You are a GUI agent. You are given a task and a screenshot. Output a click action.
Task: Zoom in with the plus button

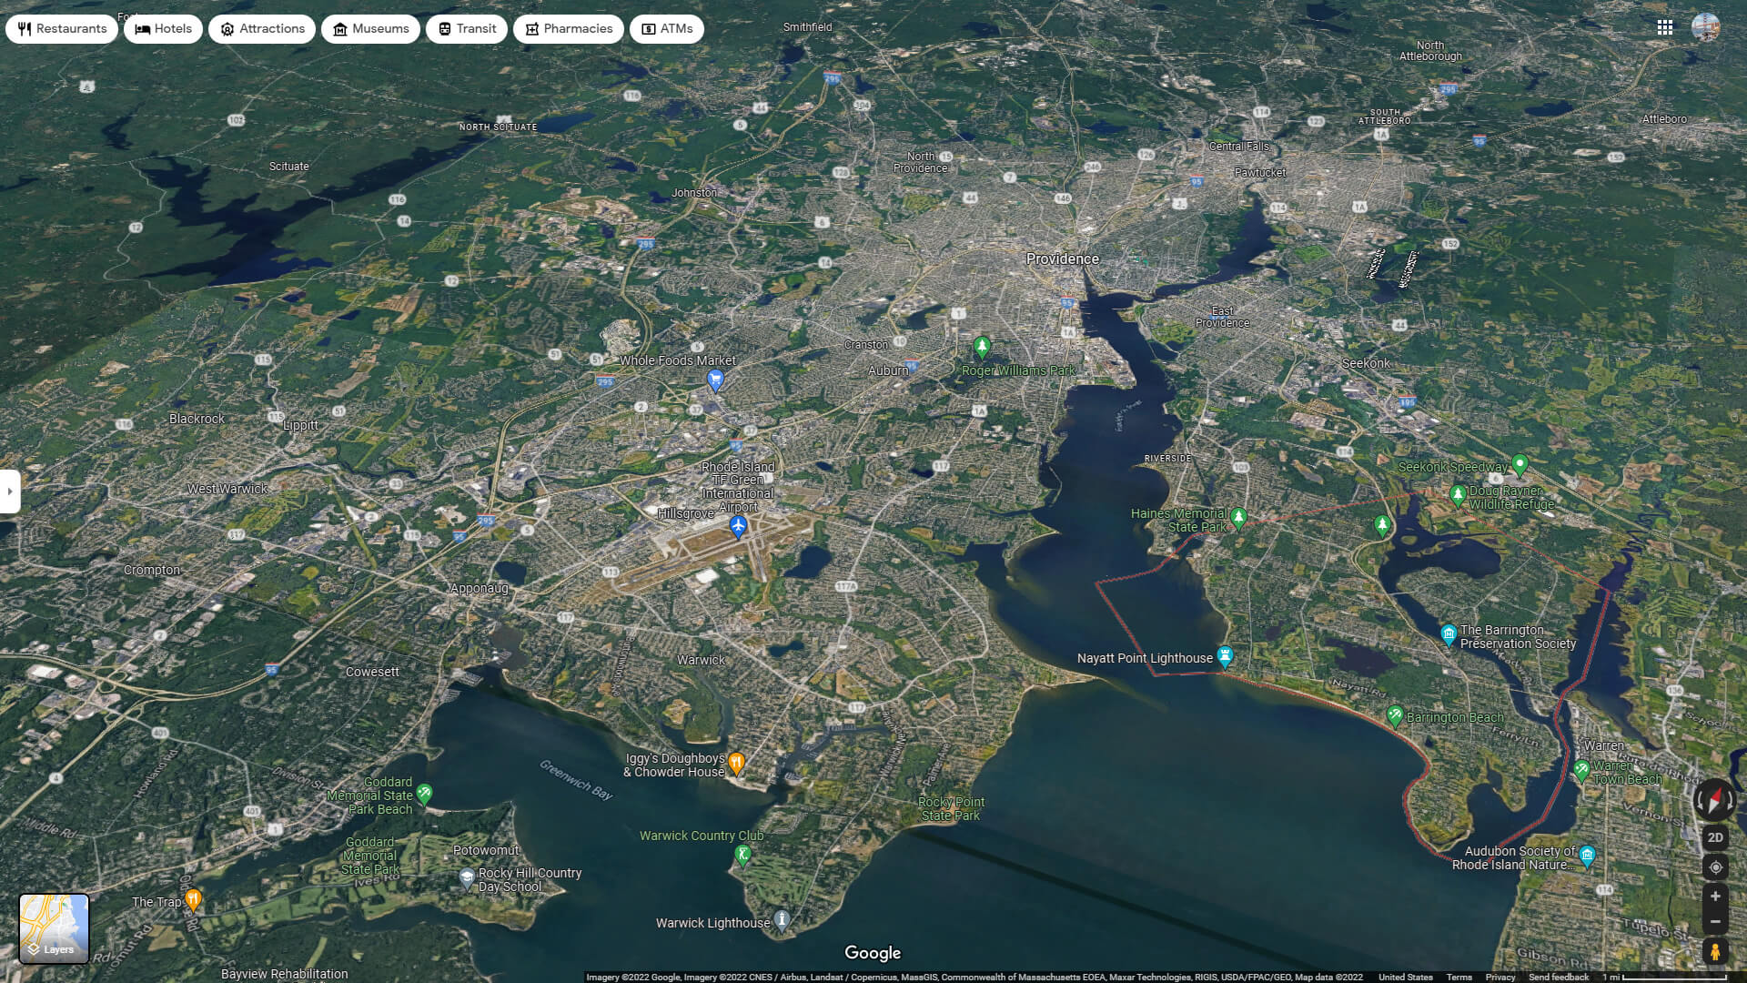[x=1715, y=897]
